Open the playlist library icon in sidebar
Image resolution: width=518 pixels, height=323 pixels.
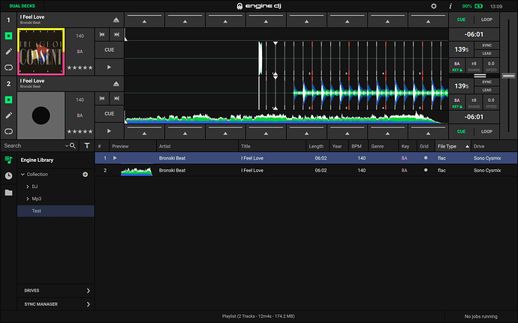point(8,160)
